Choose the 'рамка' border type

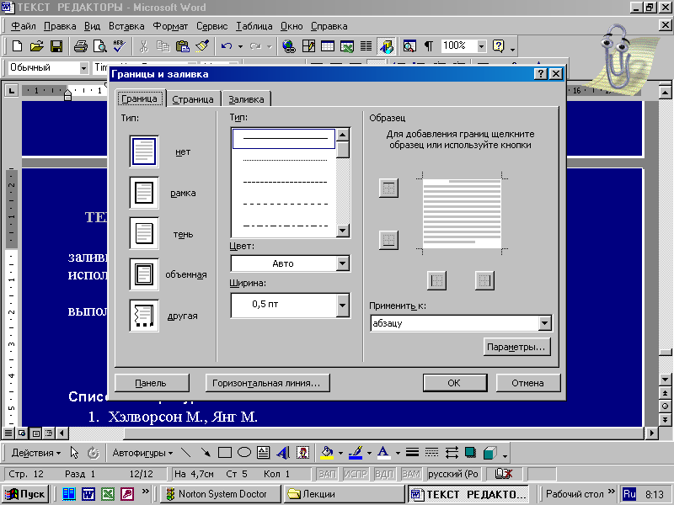(144, 193)
